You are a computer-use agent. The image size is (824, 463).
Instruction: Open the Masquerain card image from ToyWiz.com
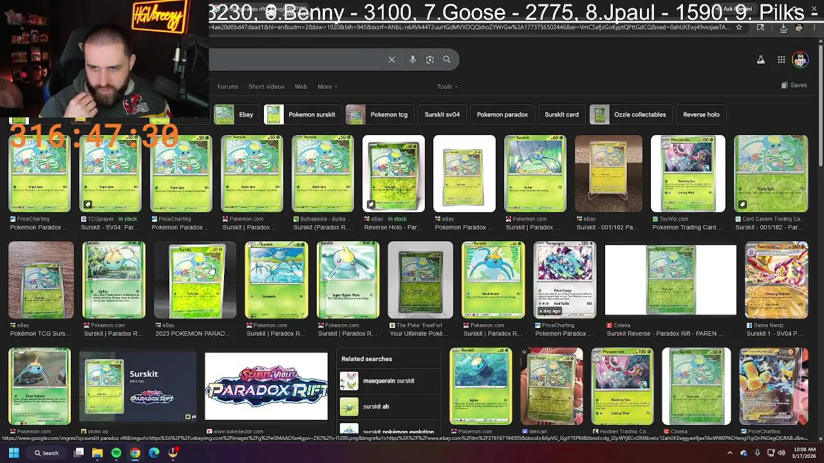point(688,173)
